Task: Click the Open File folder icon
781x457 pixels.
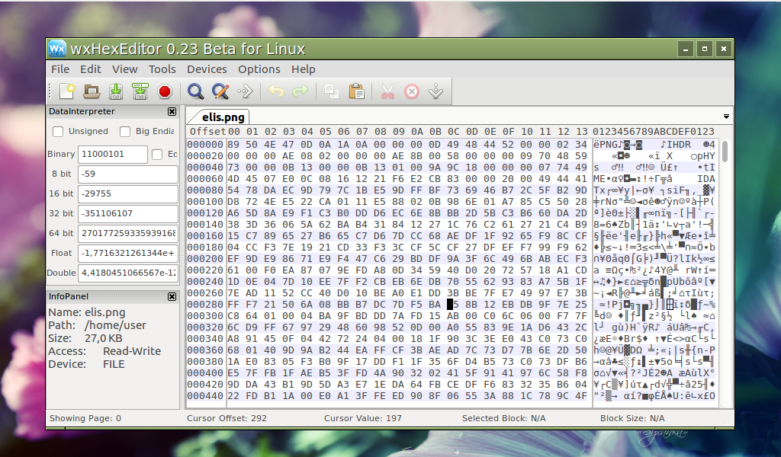Action: pyautogui.click(x=92, y=91)
